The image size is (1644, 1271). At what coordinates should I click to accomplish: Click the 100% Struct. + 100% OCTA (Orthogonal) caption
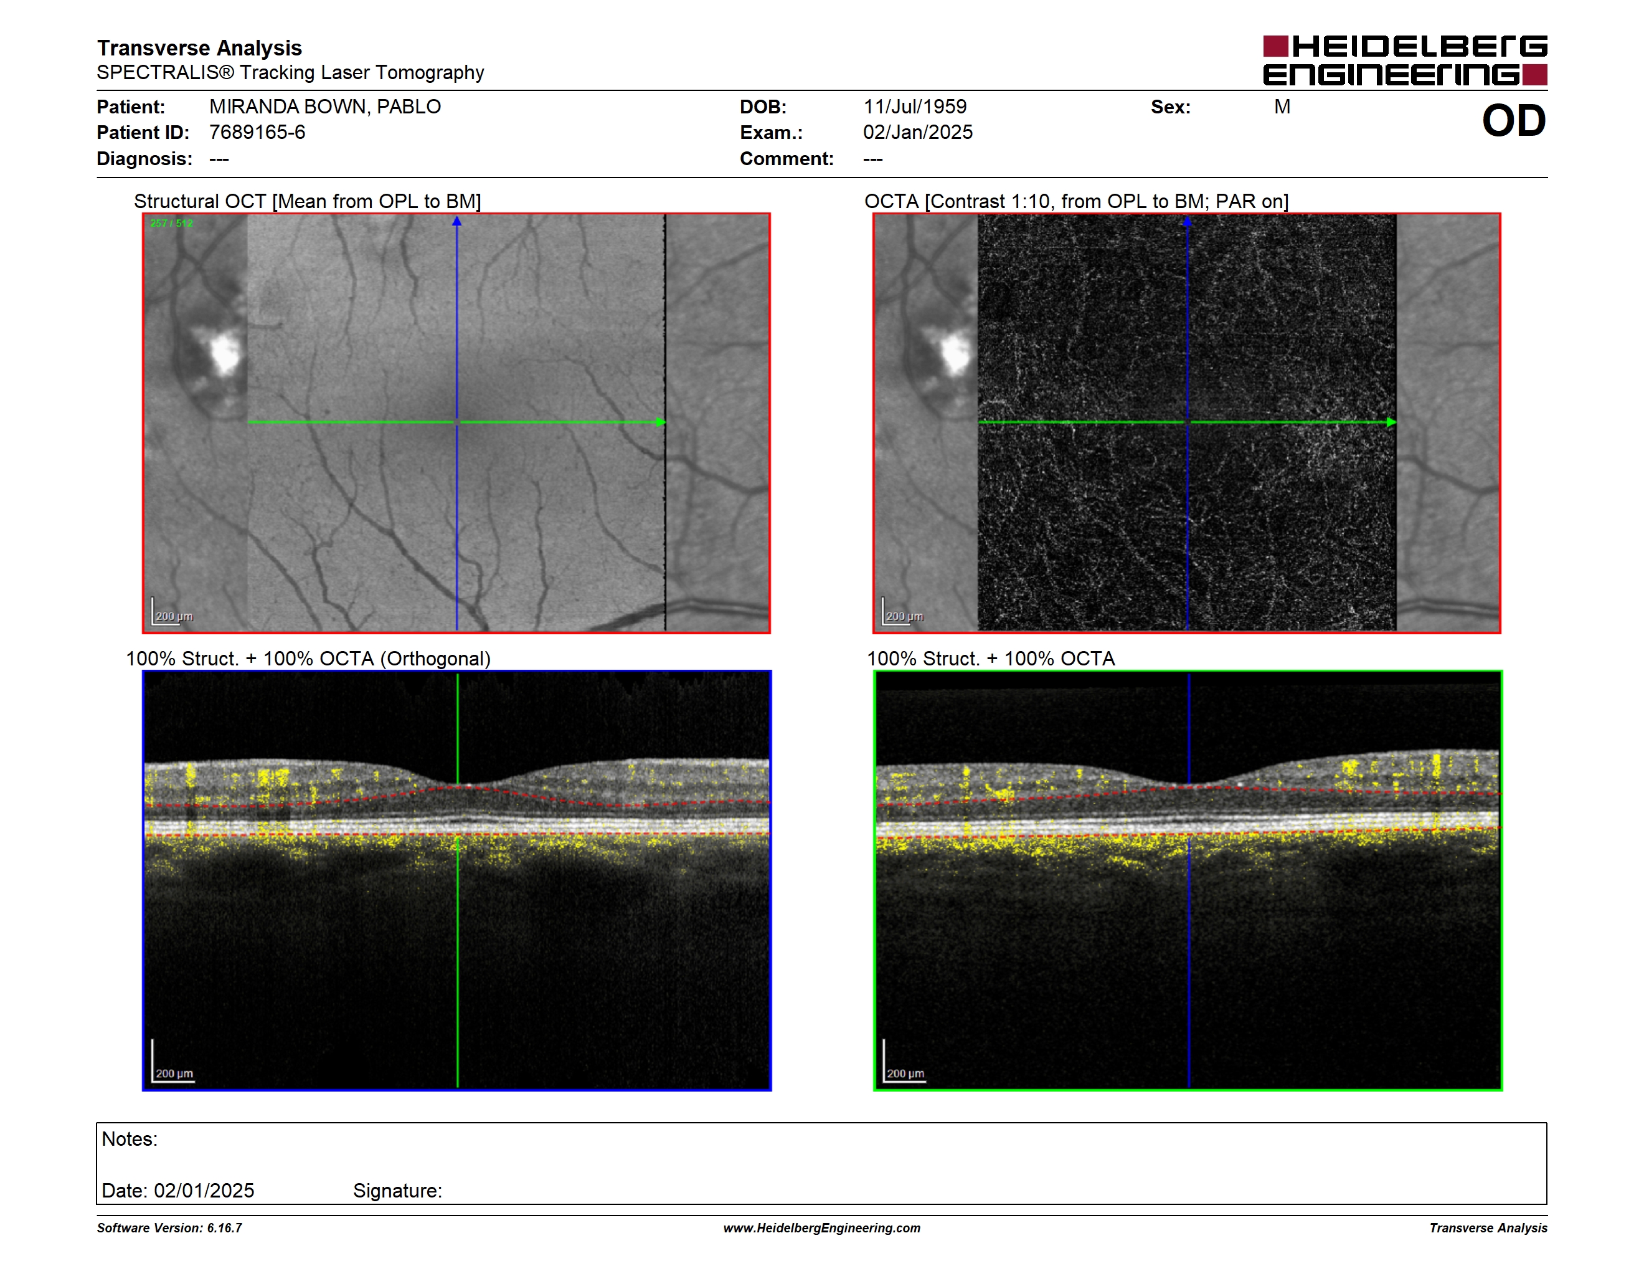[308, 659]
